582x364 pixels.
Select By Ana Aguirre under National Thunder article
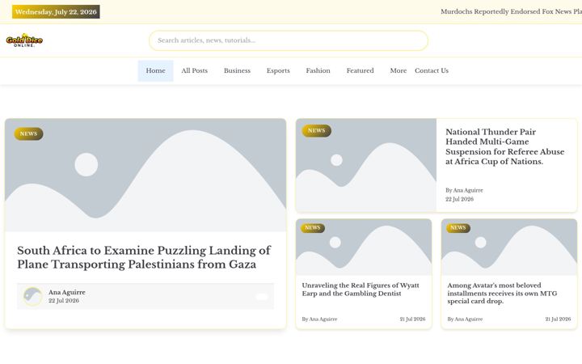(x=464, y=190)
